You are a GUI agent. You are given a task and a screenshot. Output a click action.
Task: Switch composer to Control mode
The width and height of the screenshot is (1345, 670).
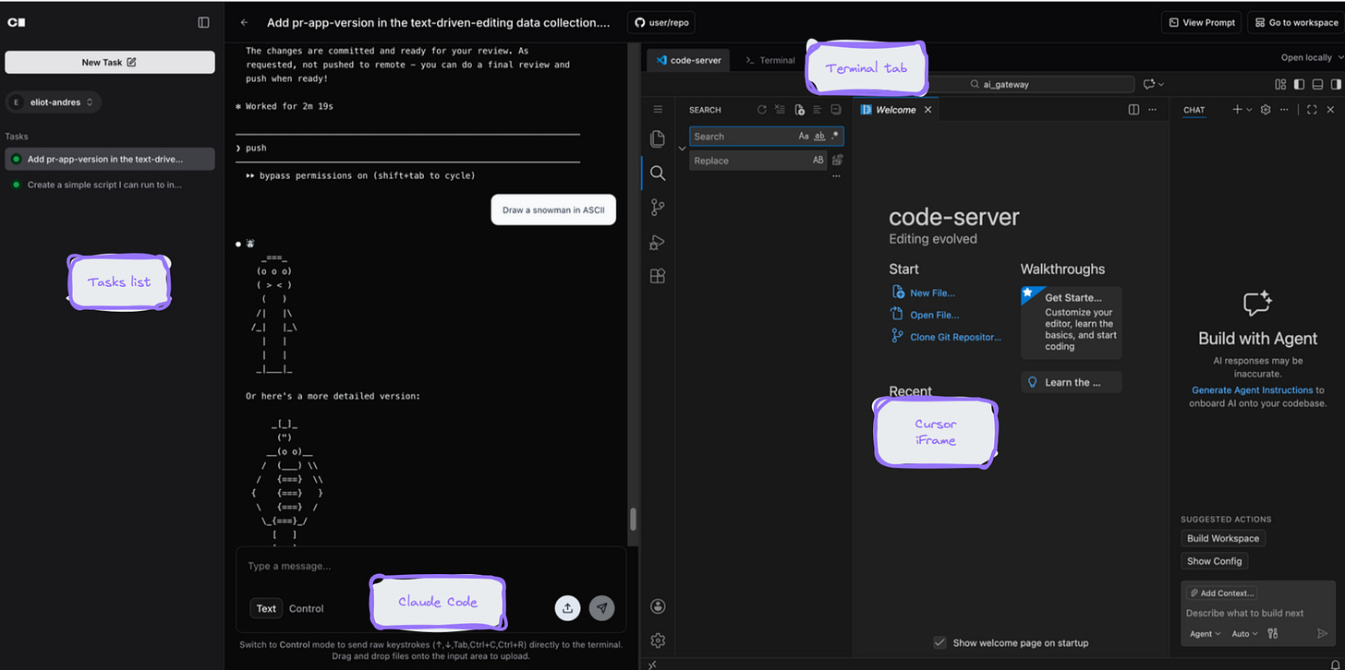(307, 608)
